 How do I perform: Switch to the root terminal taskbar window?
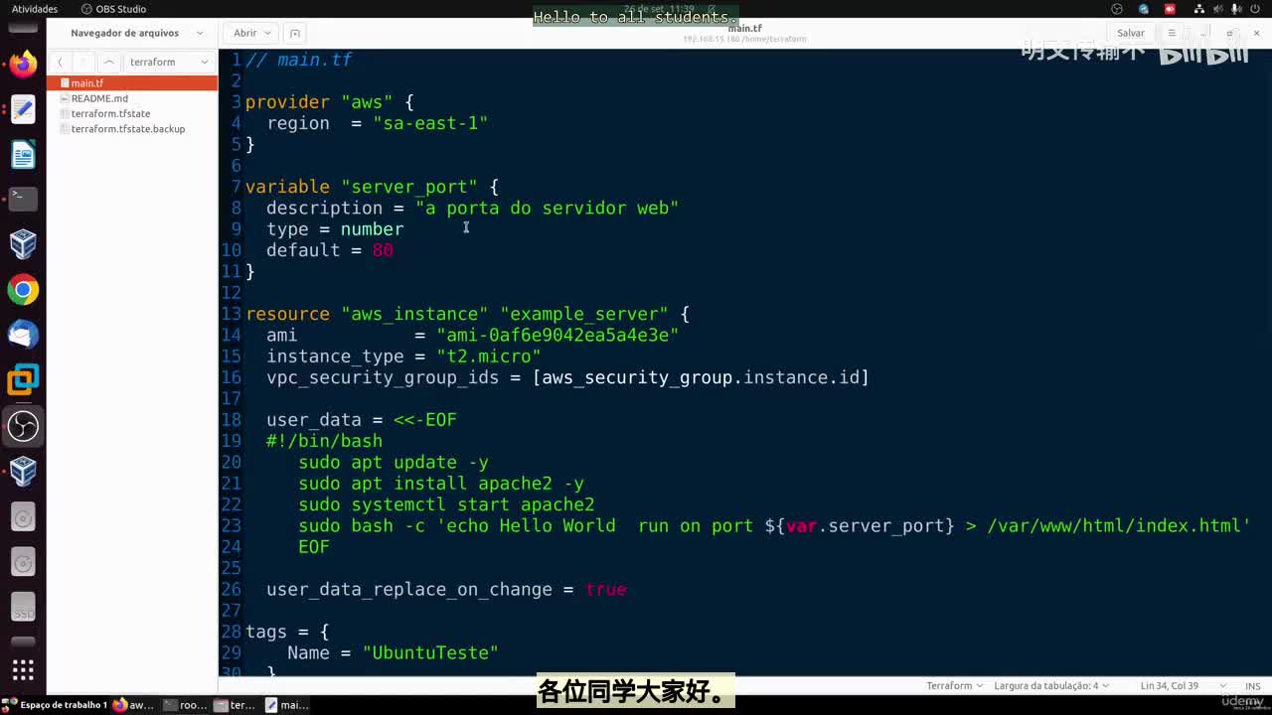185,705
